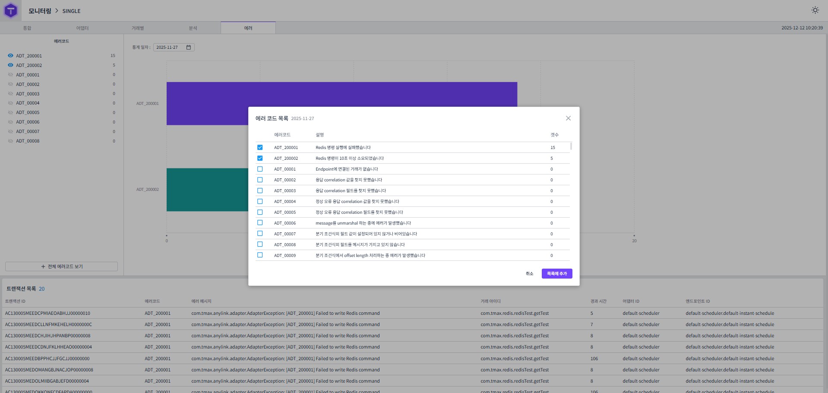Close the 에러 코드 목록 dialog
The height and width of the screenshot is (393, 828).
coord(568,118)
